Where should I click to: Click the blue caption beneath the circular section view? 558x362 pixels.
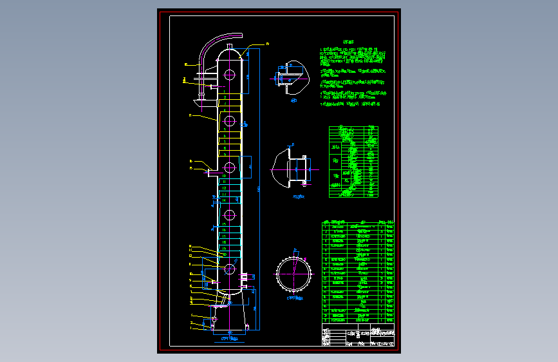(295, 298)
